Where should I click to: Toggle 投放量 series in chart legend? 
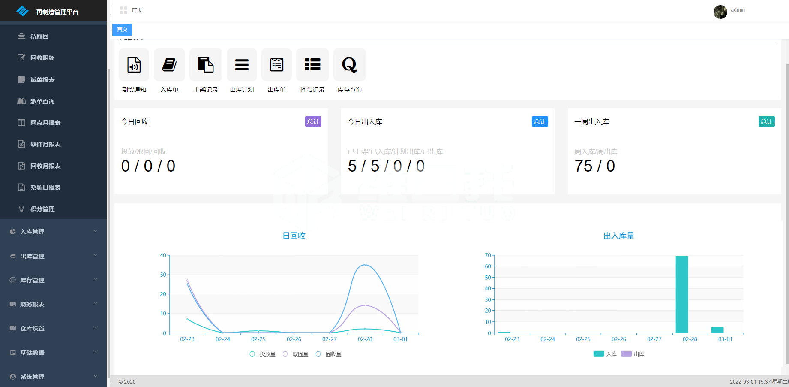[261, 354]
